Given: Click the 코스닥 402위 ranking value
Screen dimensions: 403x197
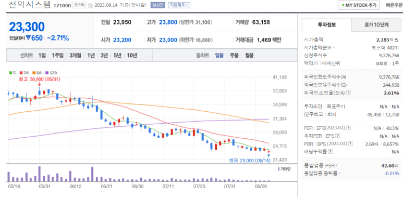Looking at the screenshot, I should coord(385,48).
